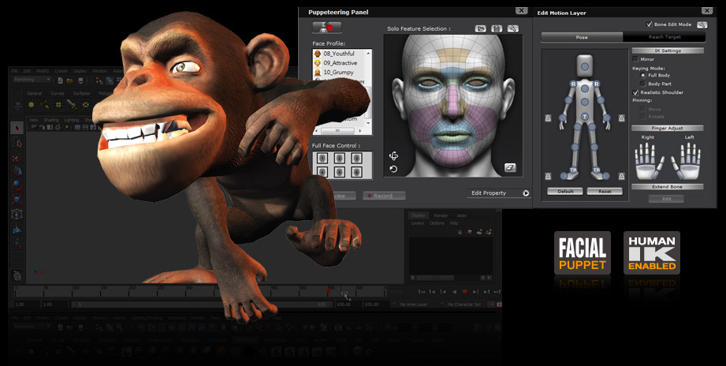Viewport: 726px width, 366px height.
Task: Click the rotate reset icon beside face
Action: [x=393, y=169]
